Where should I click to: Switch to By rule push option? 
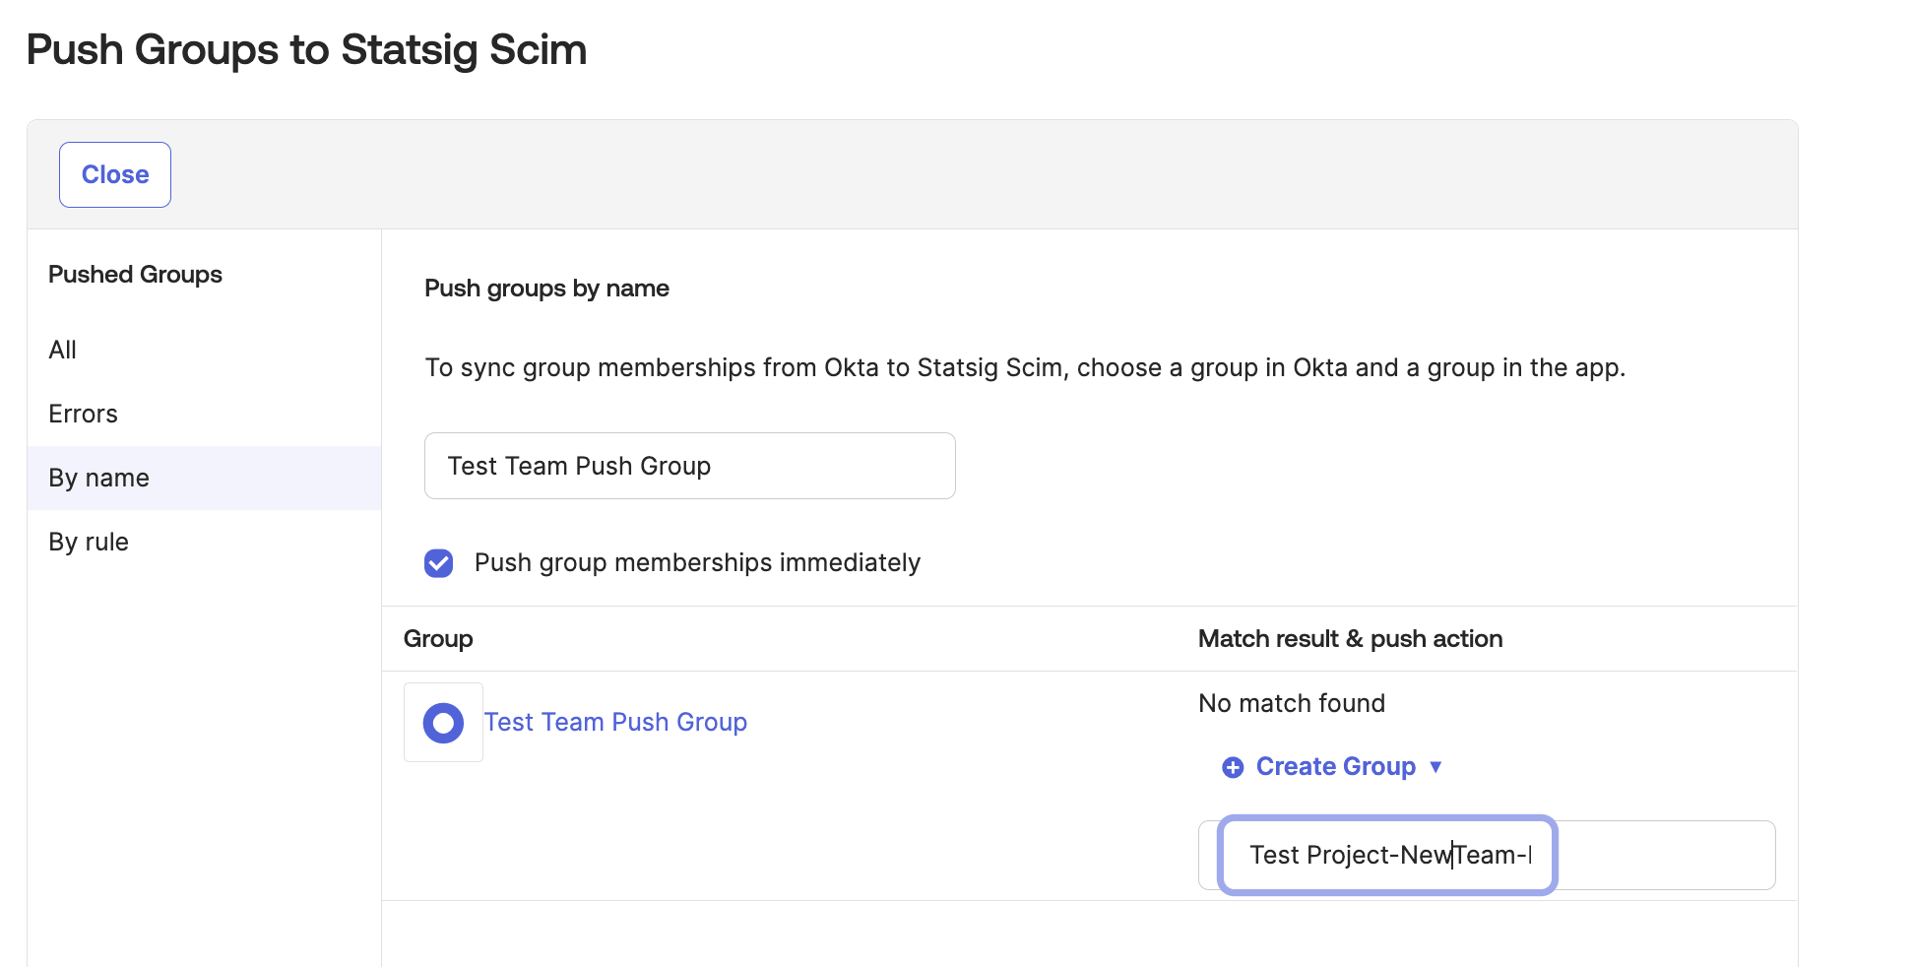[x=89, y=542]
